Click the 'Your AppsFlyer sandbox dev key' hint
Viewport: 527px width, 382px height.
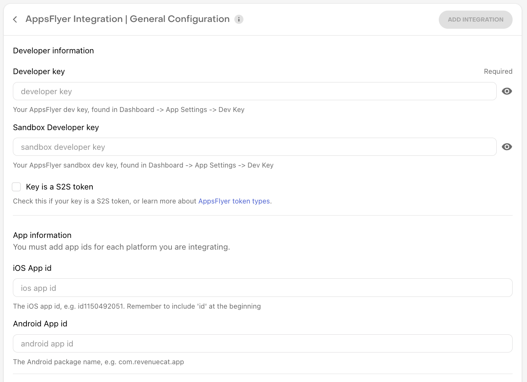pyautogui.click(x=143, y=165)
